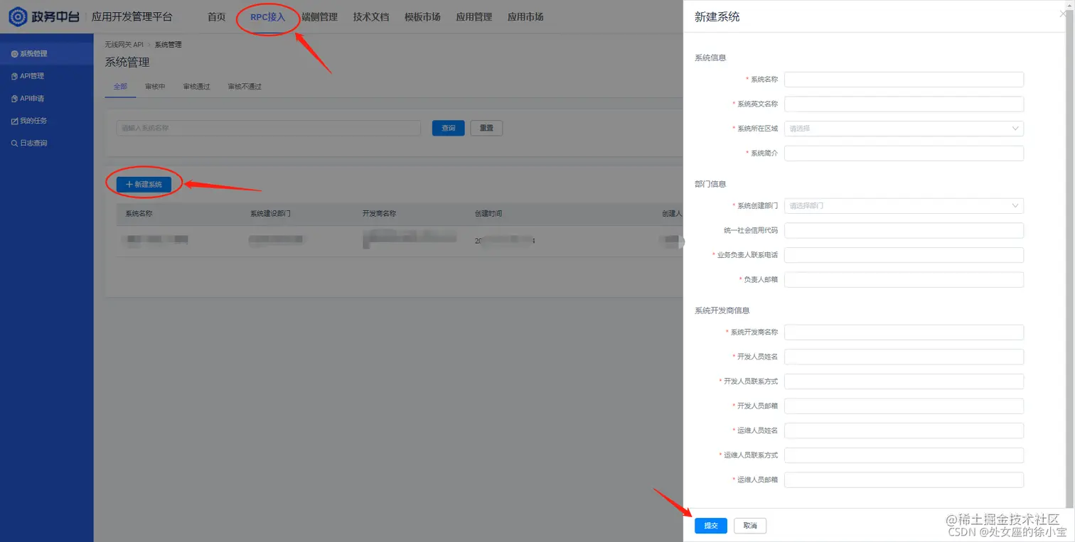Open 模板市场 in the top navigation
1075x542 pixels.
click(x=422, y=17)
